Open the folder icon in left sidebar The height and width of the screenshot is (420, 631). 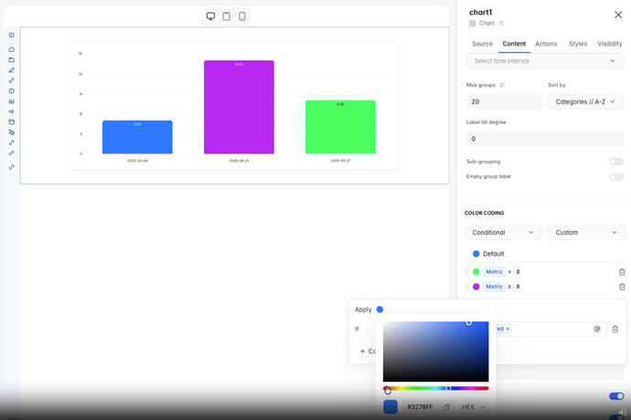pos(11,60)
